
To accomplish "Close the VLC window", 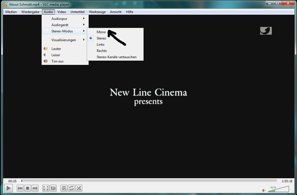I will pyautogui.click(x=288, y=3).
